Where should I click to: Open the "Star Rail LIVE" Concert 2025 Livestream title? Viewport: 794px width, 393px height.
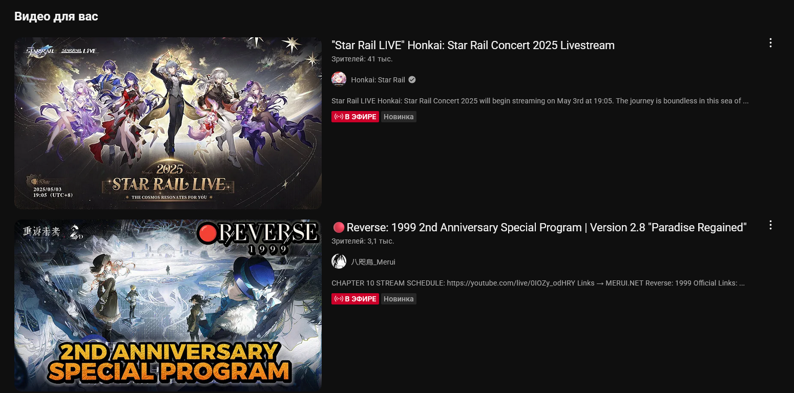pos(473,45)
